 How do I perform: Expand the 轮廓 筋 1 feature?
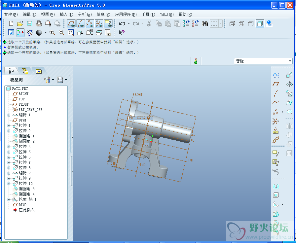click(x=9, y=199)
